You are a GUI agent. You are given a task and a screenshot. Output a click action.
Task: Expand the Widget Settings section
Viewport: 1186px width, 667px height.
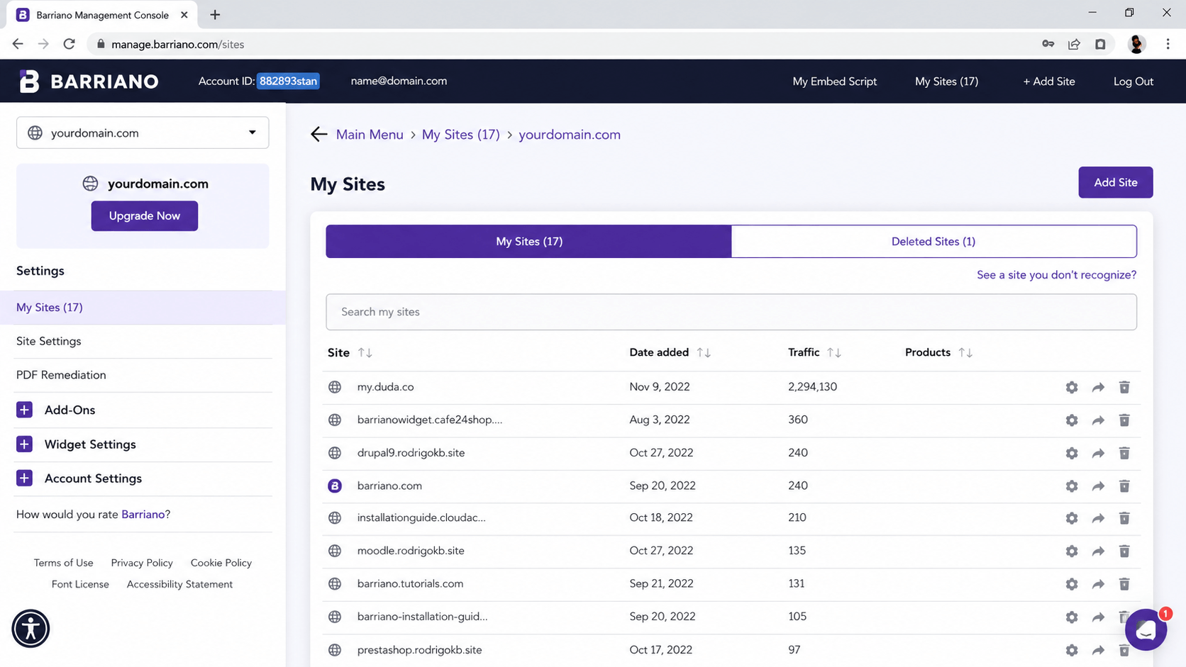(x=24, y=444)
